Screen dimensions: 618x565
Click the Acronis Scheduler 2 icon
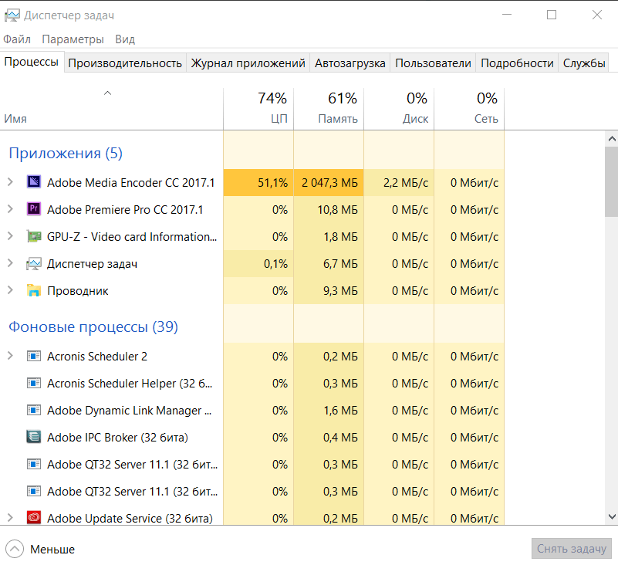tap(33, 357)
